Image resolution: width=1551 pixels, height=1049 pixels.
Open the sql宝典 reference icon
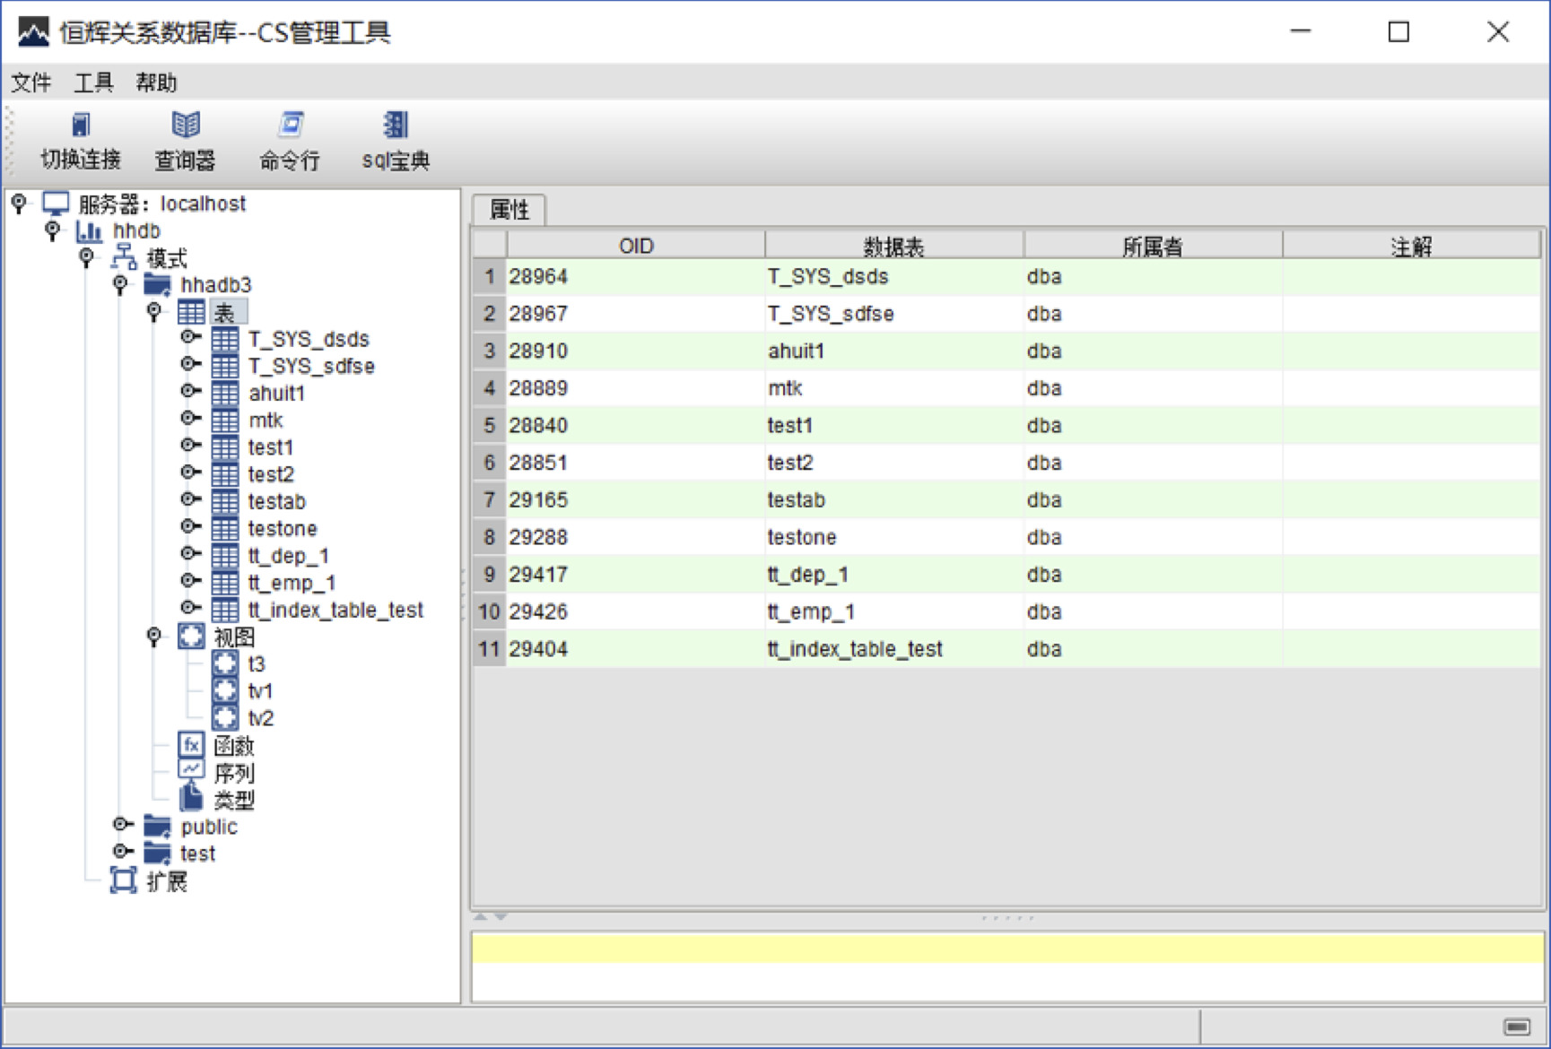pos(395,125)
